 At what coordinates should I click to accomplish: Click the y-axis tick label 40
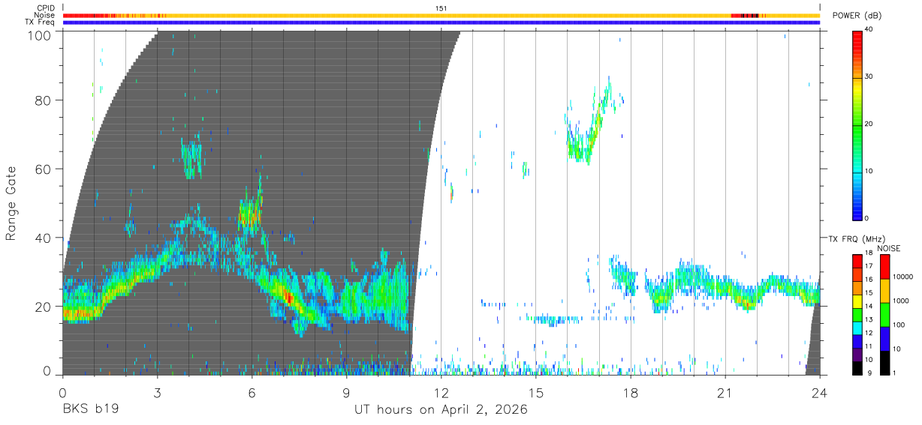(43, 238)
